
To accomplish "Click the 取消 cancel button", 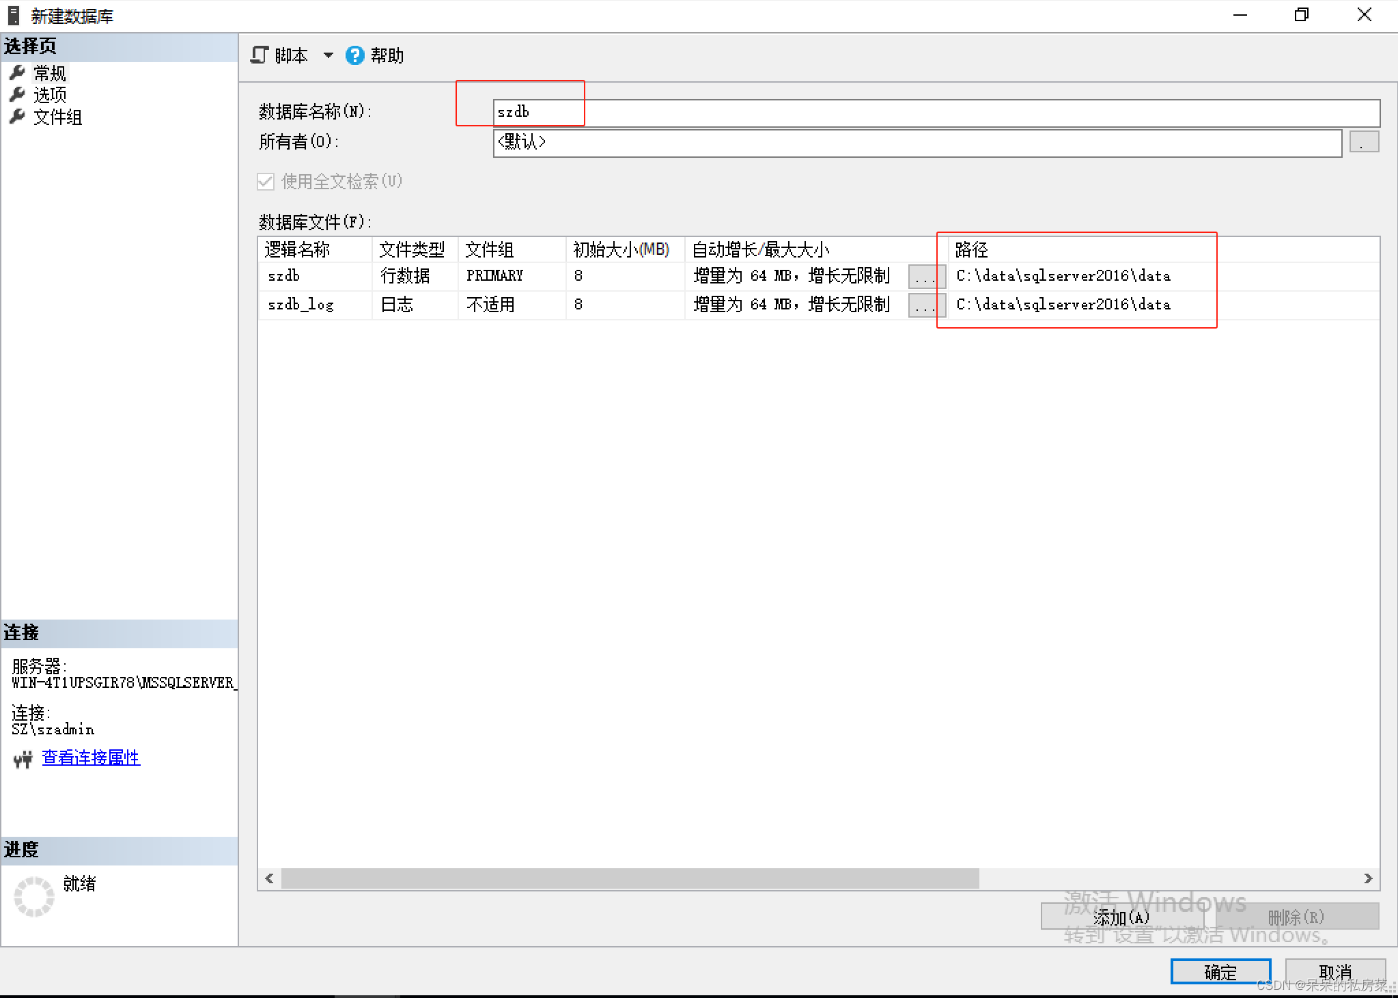I will point(1335,972).
